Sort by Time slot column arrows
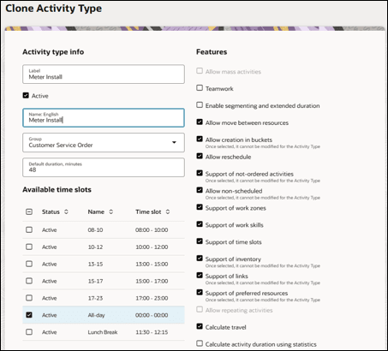 168,211
